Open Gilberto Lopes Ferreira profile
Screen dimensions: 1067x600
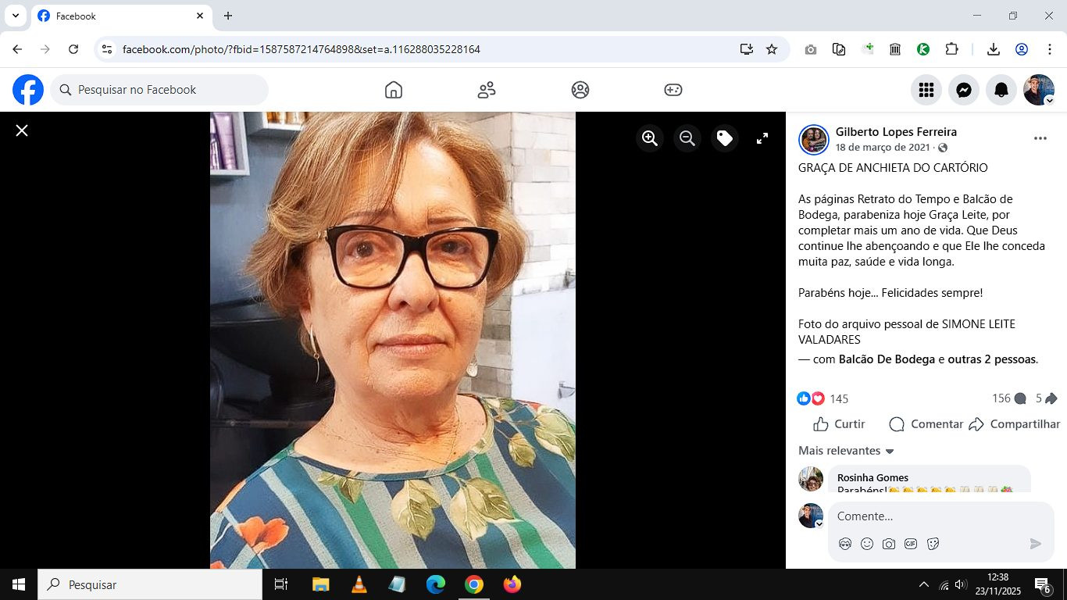point(896,132)
